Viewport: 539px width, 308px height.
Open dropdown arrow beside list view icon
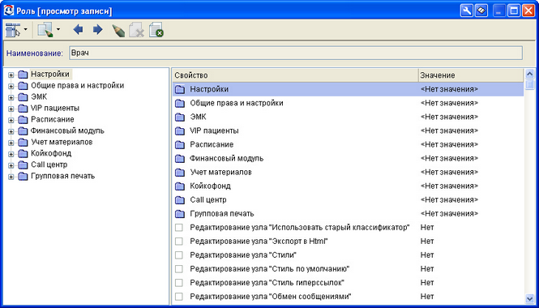point(26,30)
